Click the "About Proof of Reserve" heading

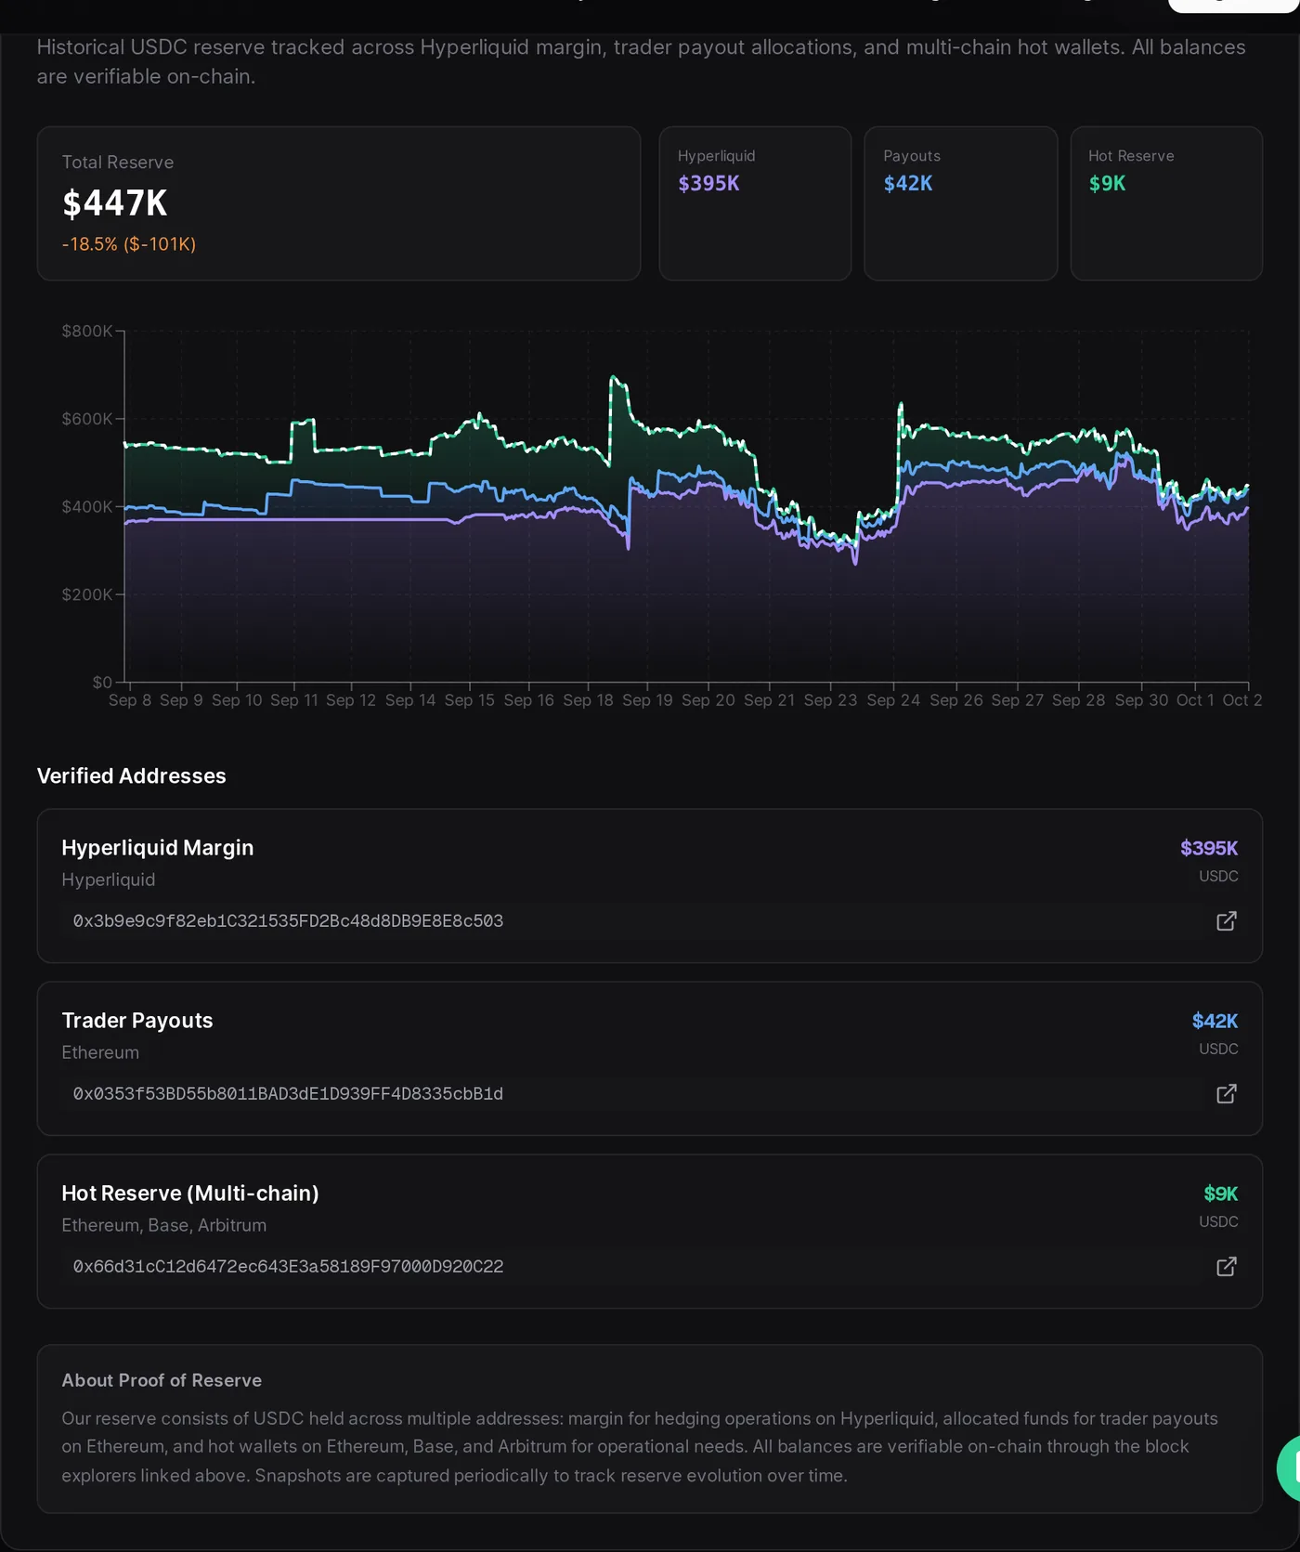click(162, 1380)
